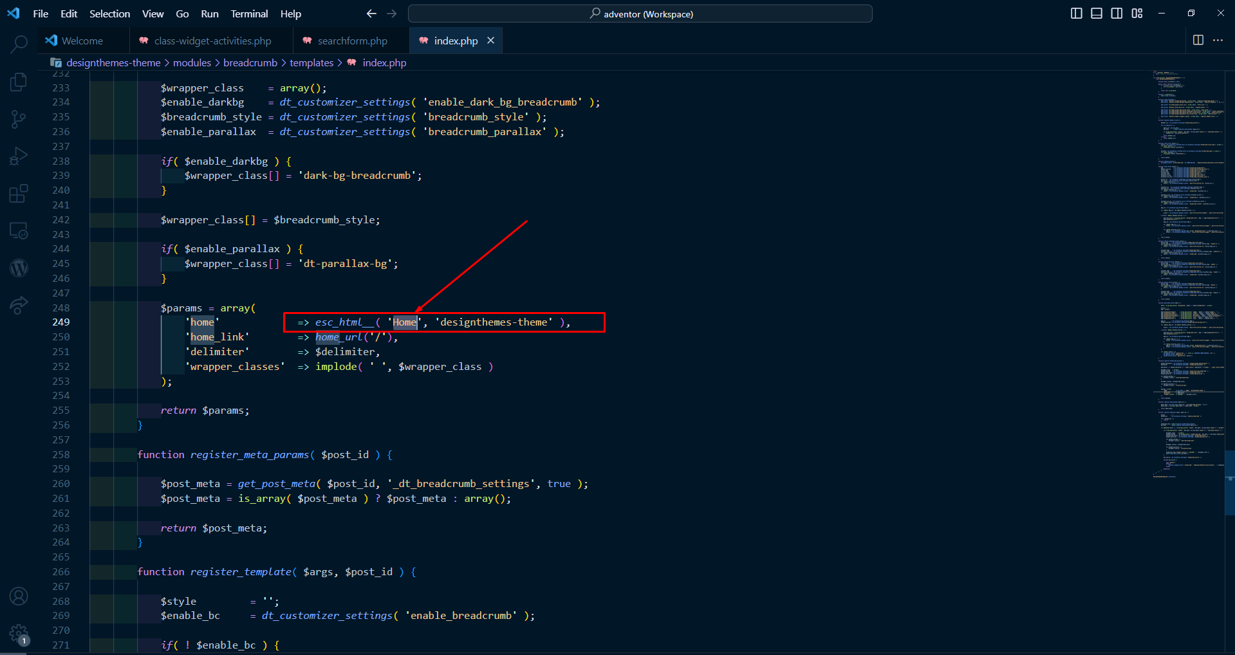Click the VS Code logo icon

pyautogui.click(x=13, y=13)
